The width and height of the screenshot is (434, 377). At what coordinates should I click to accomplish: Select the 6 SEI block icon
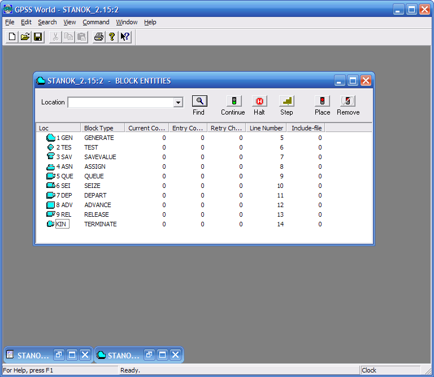click(51, 186)
